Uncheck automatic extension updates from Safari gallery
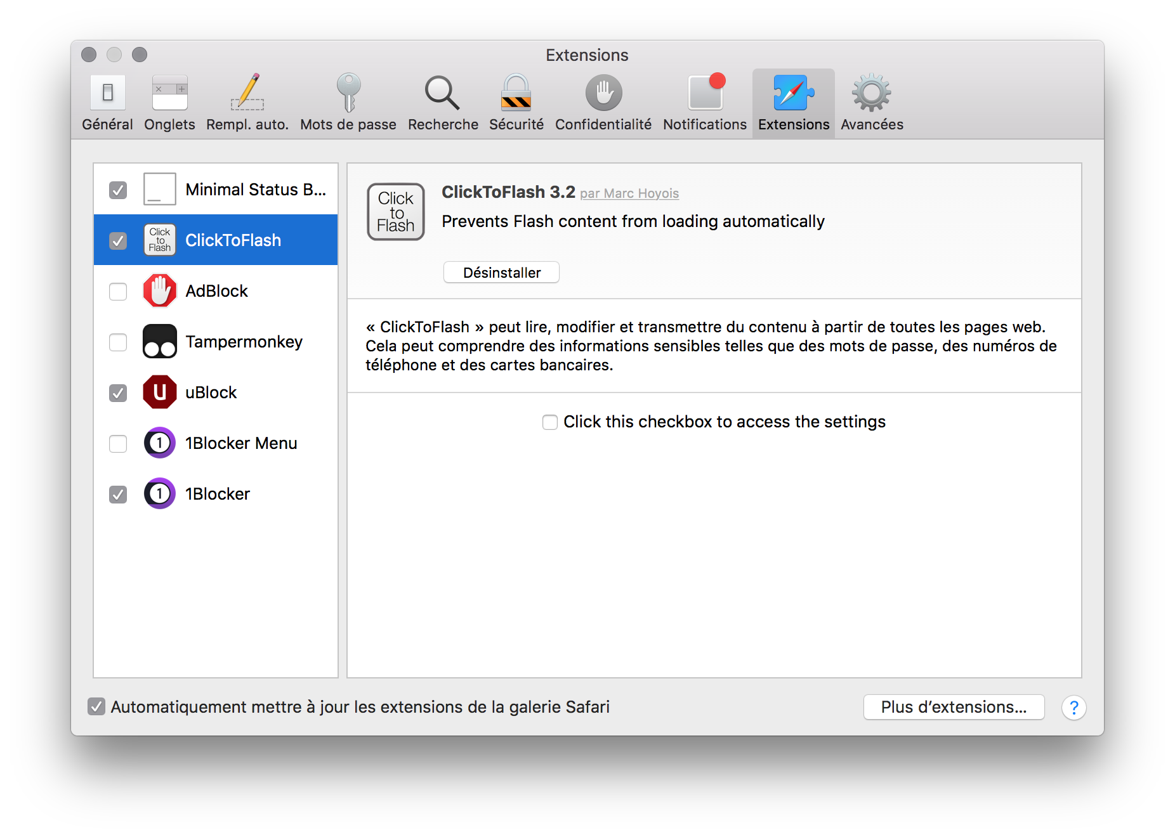This screenshot has height=837, width=1175. pos(96,706)
